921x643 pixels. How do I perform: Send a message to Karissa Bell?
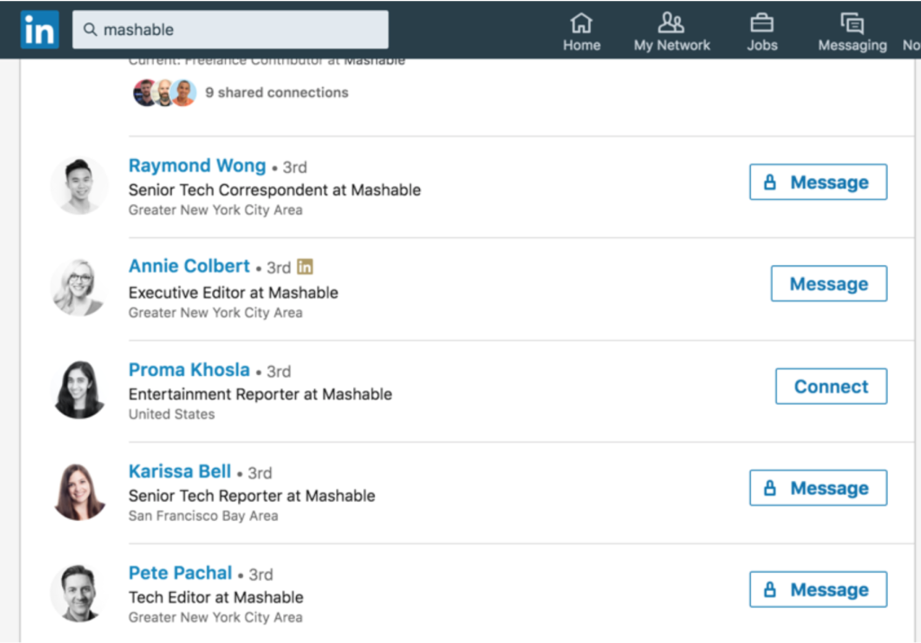818,488
